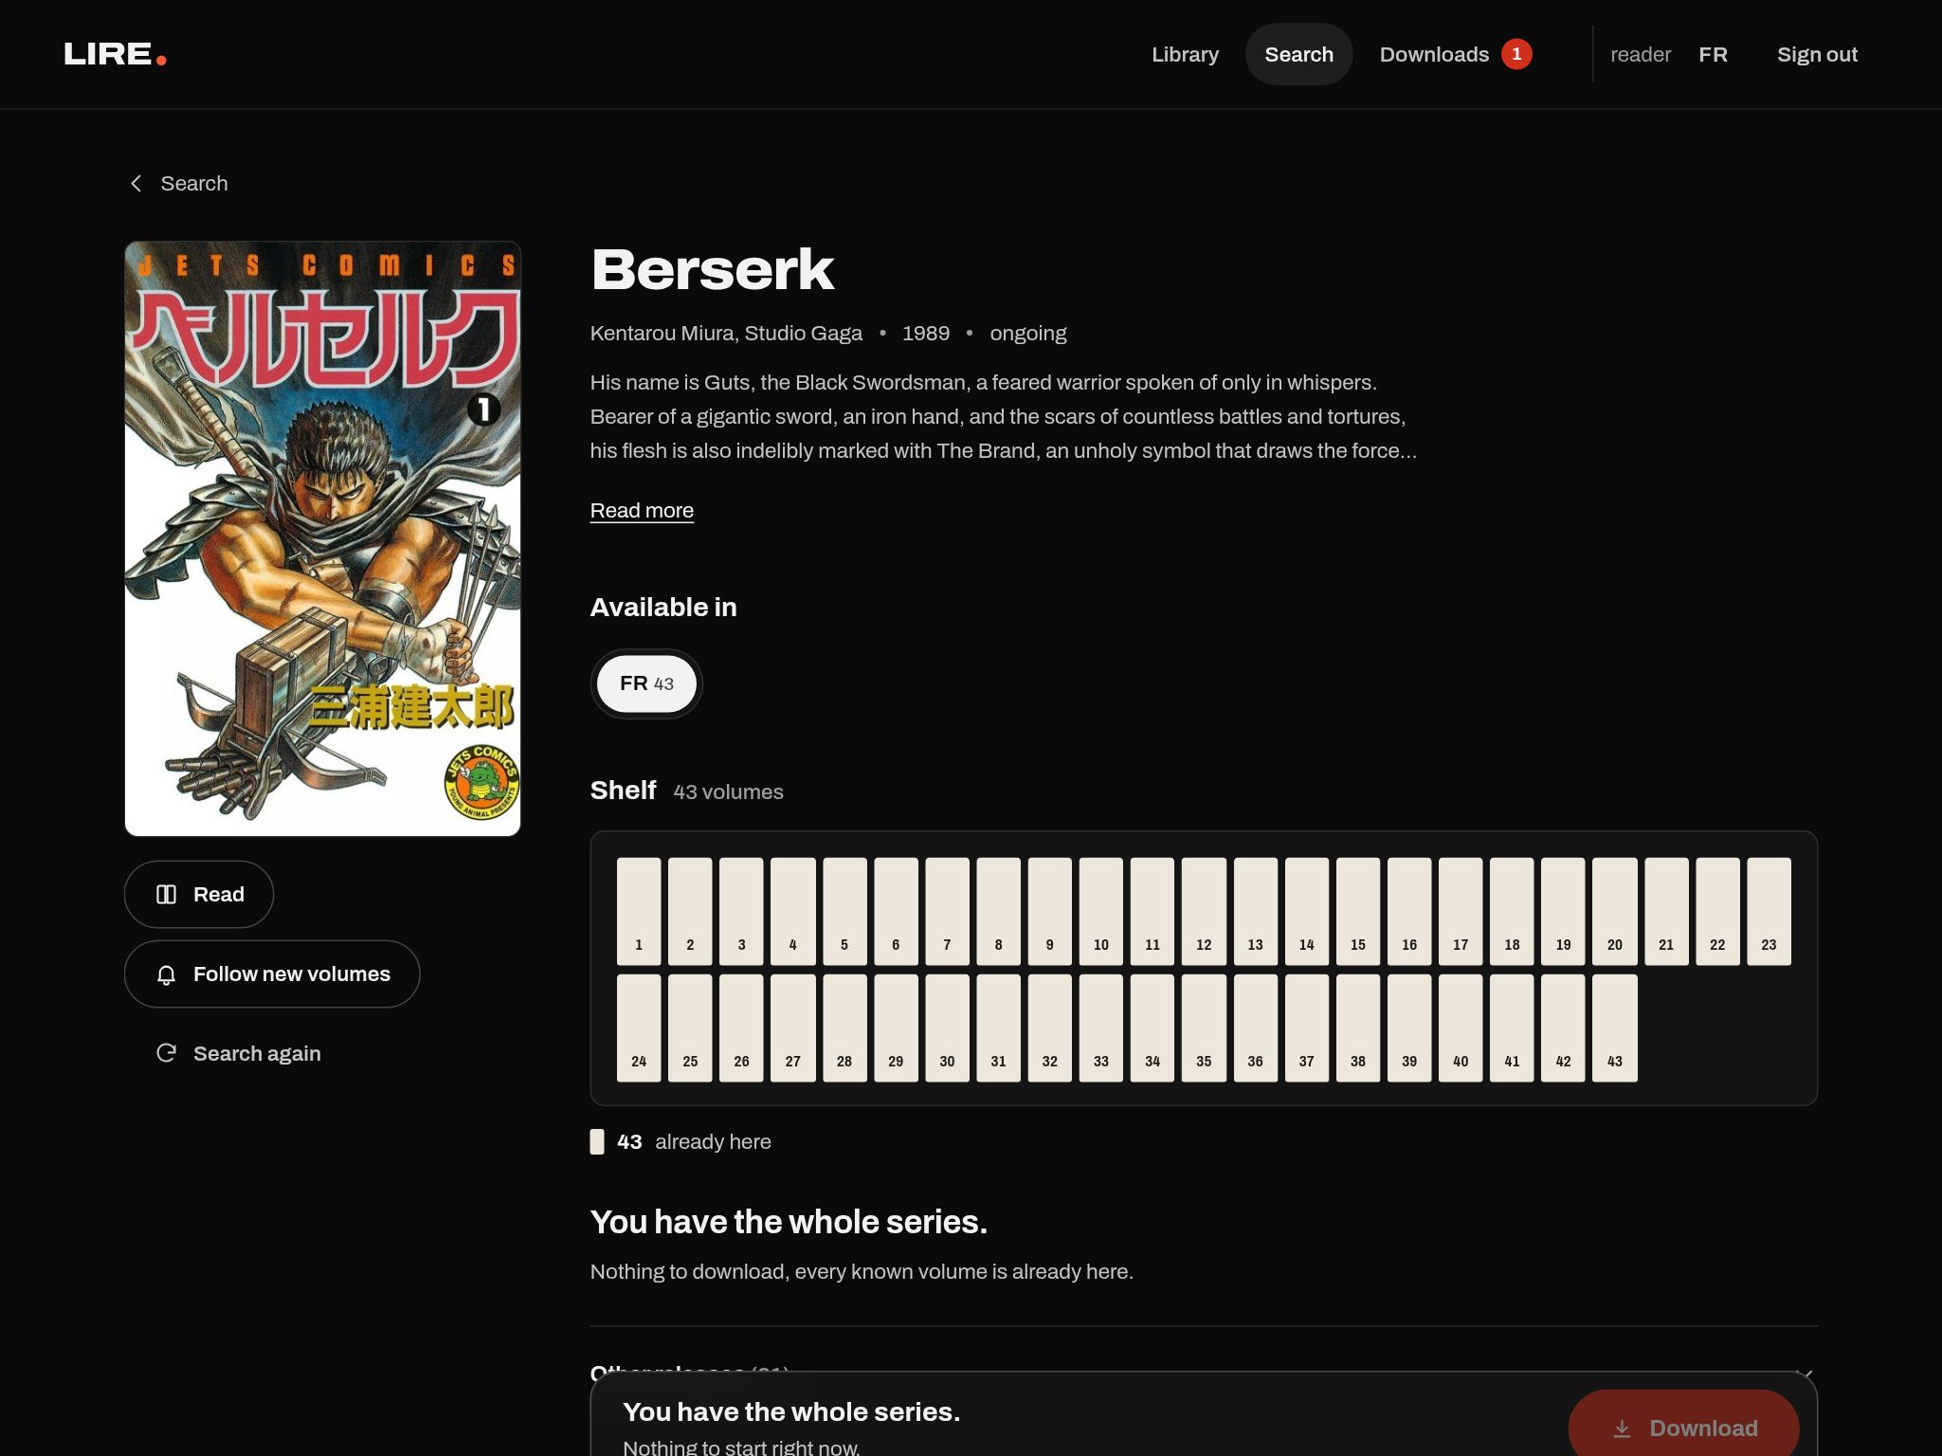Click the Berserk title heading
This screenshot has height=1456, width=1942.
coord(713,269)
